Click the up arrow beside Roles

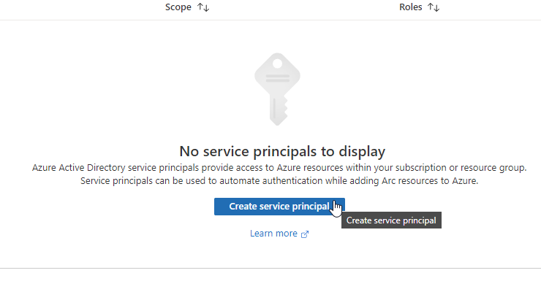click(x=431, y=7)
